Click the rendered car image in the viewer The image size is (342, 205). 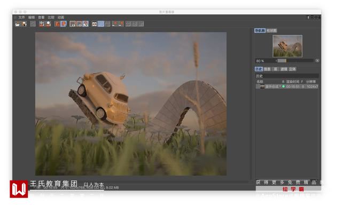pos(131,104)
